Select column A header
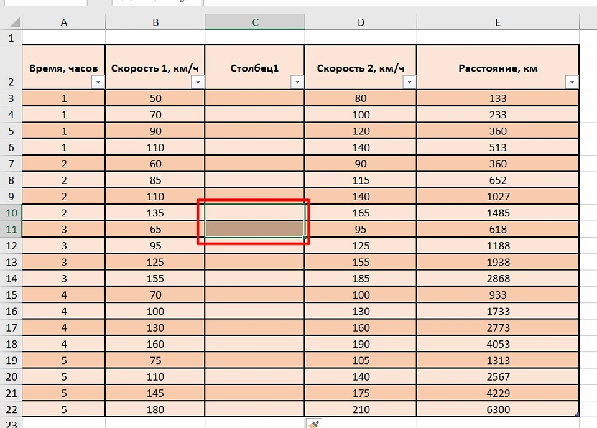 (63, 22)
